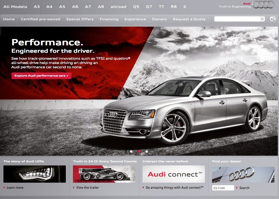This screenshot has height=199, width=279.
Task: Click the dealer Search link
Action: coord(244,188)
